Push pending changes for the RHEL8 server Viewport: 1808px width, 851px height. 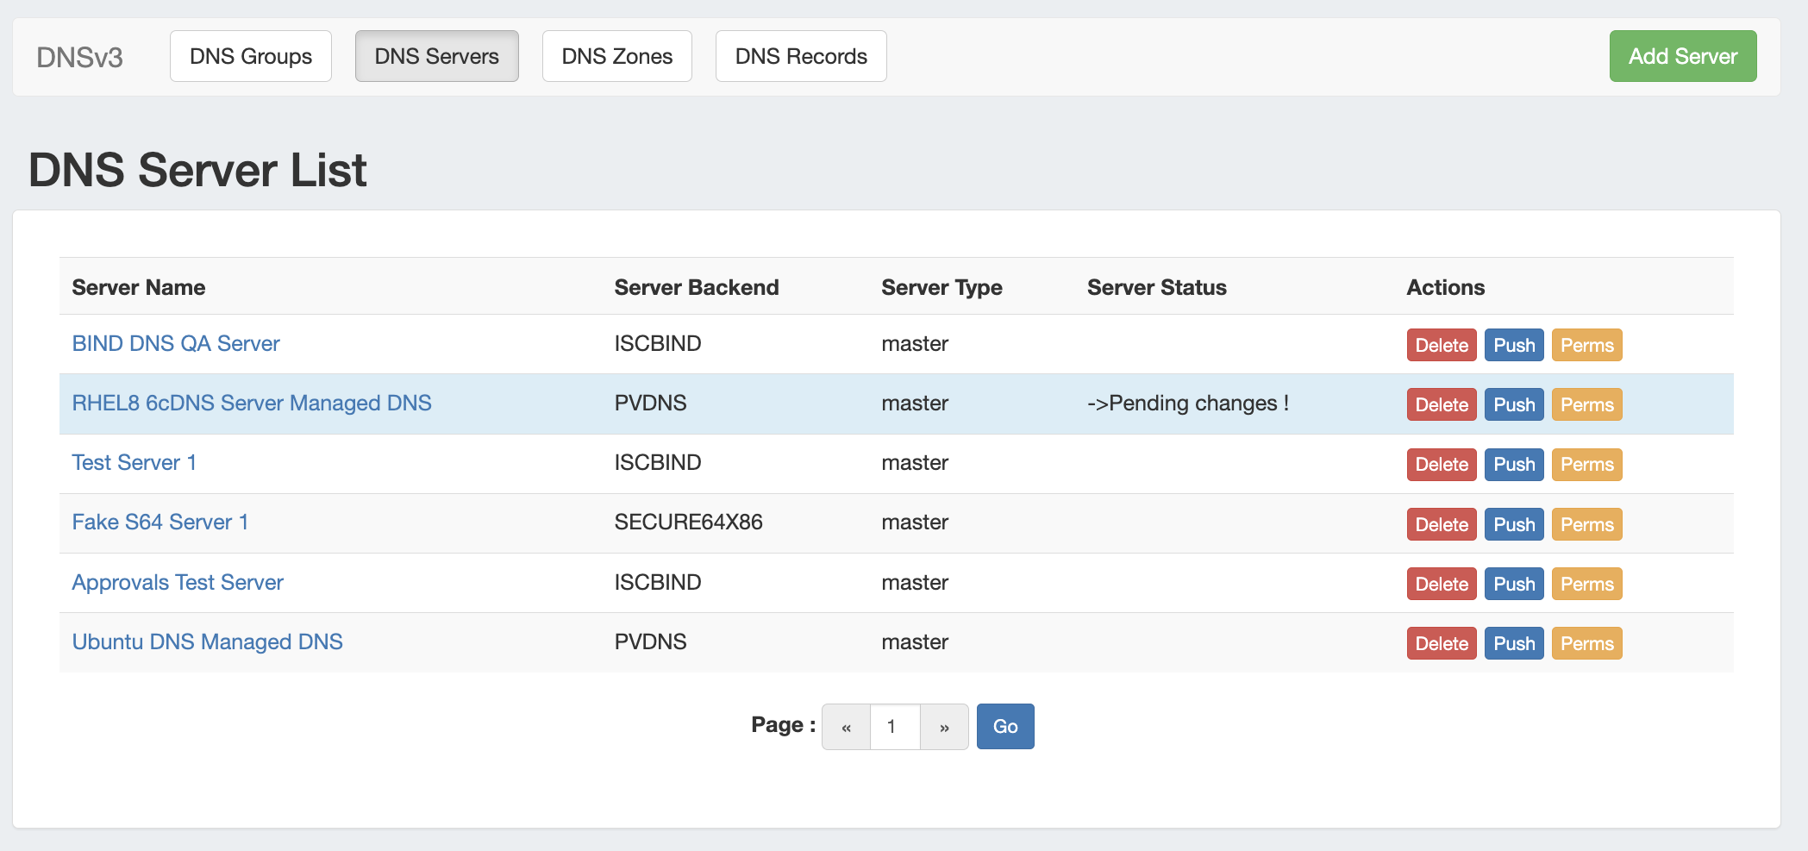click(1513, 404)
